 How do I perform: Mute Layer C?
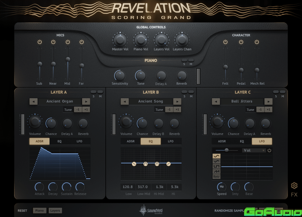coord(283,92)
